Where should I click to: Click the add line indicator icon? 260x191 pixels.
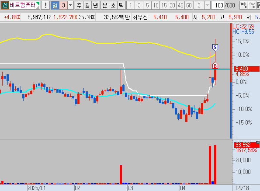(x=252, y=5)
